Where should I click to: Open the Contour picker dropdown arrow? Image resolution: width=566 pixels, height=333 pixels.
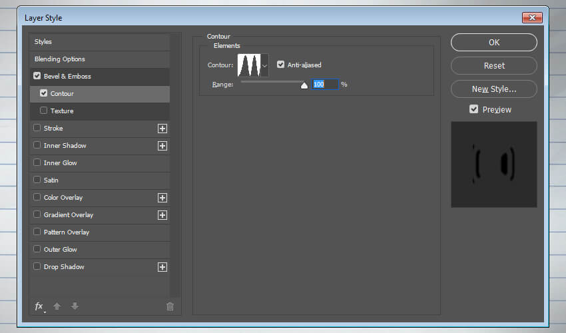tap(264, 65)
